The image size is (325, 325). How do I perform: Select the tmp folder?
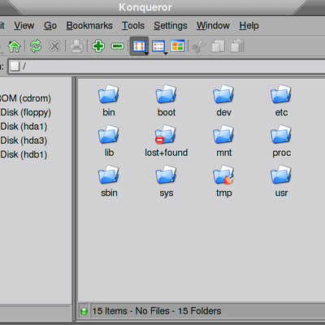223,181
